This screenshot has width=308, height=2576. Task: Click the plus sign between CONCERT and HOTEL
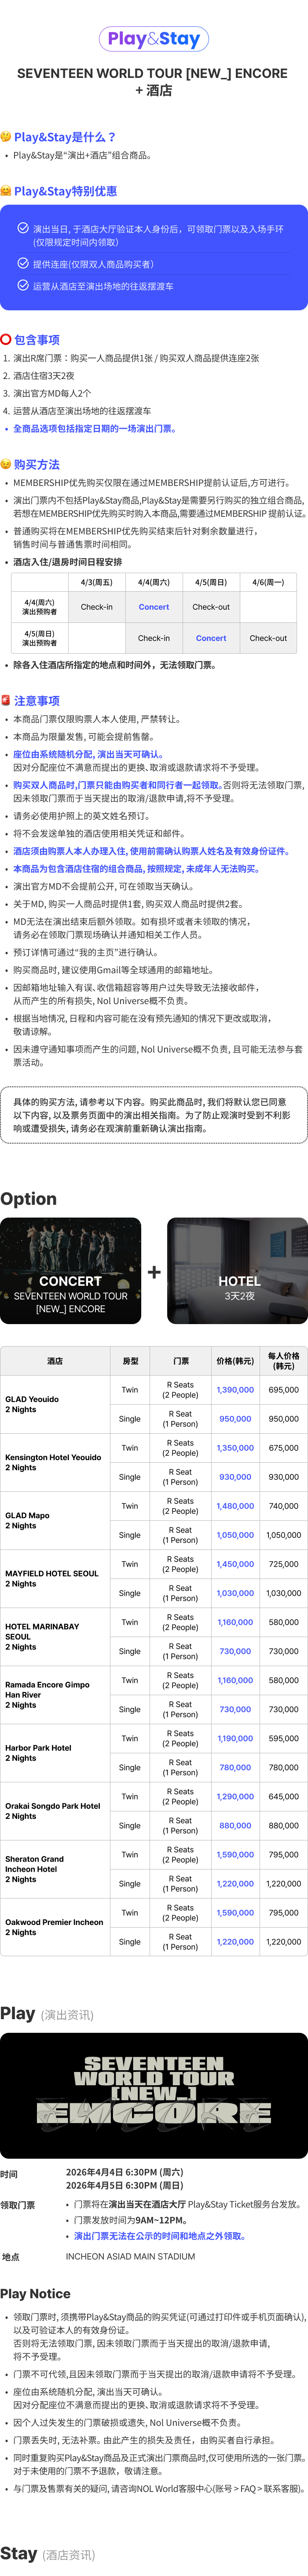point(154,1273)
